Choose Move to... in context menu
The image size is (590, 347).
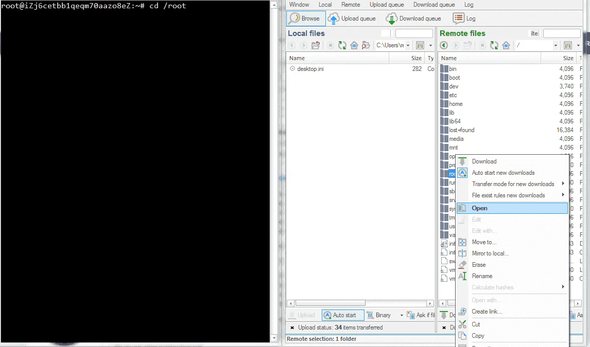click(512, 242)
